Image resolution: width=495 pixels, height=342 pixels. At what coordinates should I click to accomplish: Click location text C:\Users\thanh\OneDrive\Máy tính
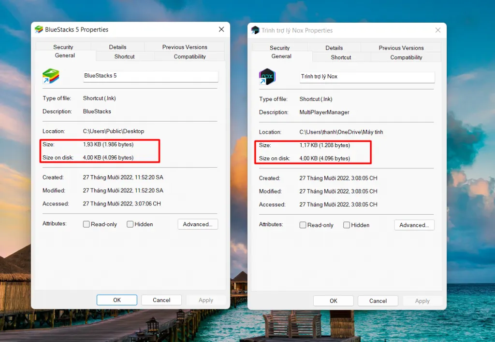(341, 132)
